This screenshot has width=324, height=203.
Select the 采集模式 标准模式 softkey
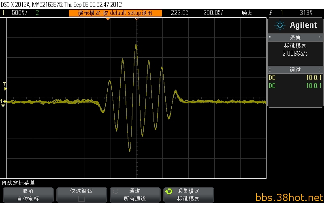188,195
